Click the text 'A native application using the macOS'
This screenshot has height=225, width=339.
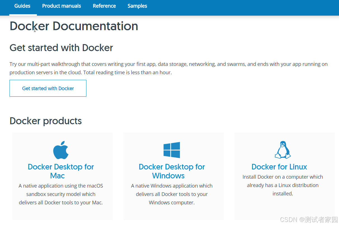[x=61, y=186]
